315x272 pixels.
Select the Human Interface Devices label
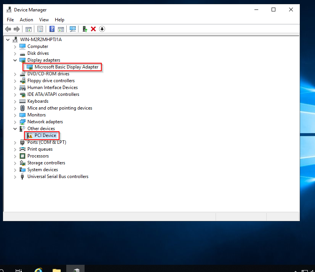[x=53, y=87]
